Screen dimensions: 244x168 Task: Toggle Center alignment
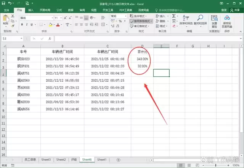(81, 24)
